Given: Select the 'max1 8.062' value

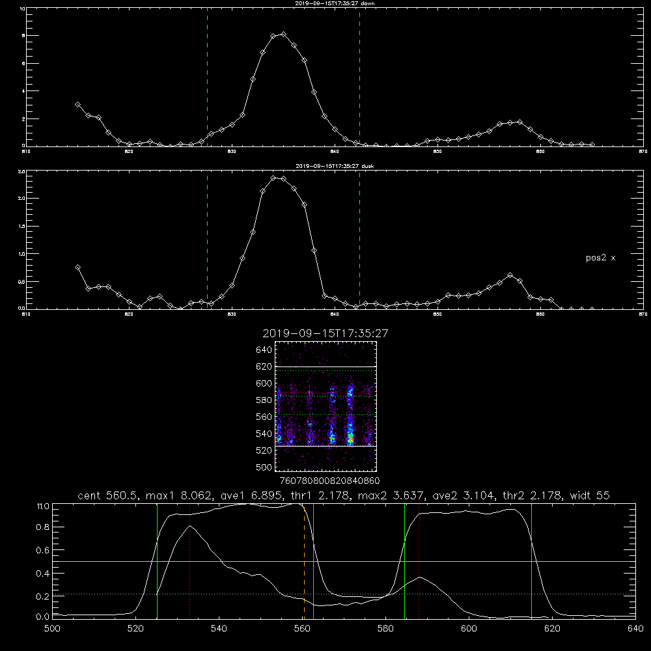Looking at the screenshot, I should tap(180, 495).
